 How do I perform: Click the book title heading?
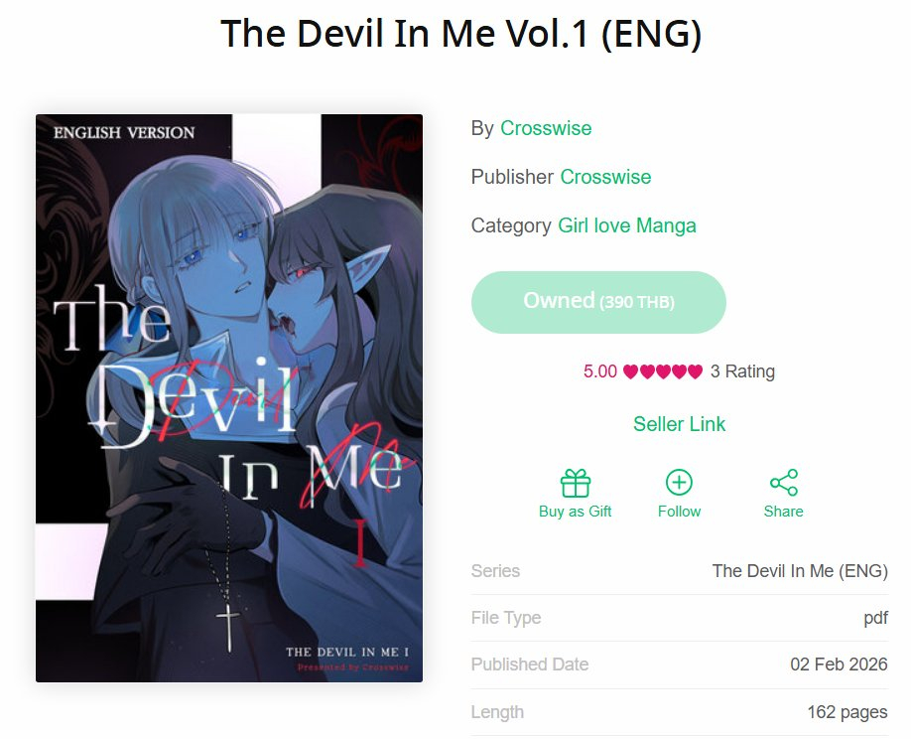(461, 33)
